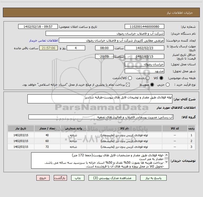Click the اطلاعات کالاهای مورد نیاز heading
Screen dimensions: 203x197
(176, 108)
